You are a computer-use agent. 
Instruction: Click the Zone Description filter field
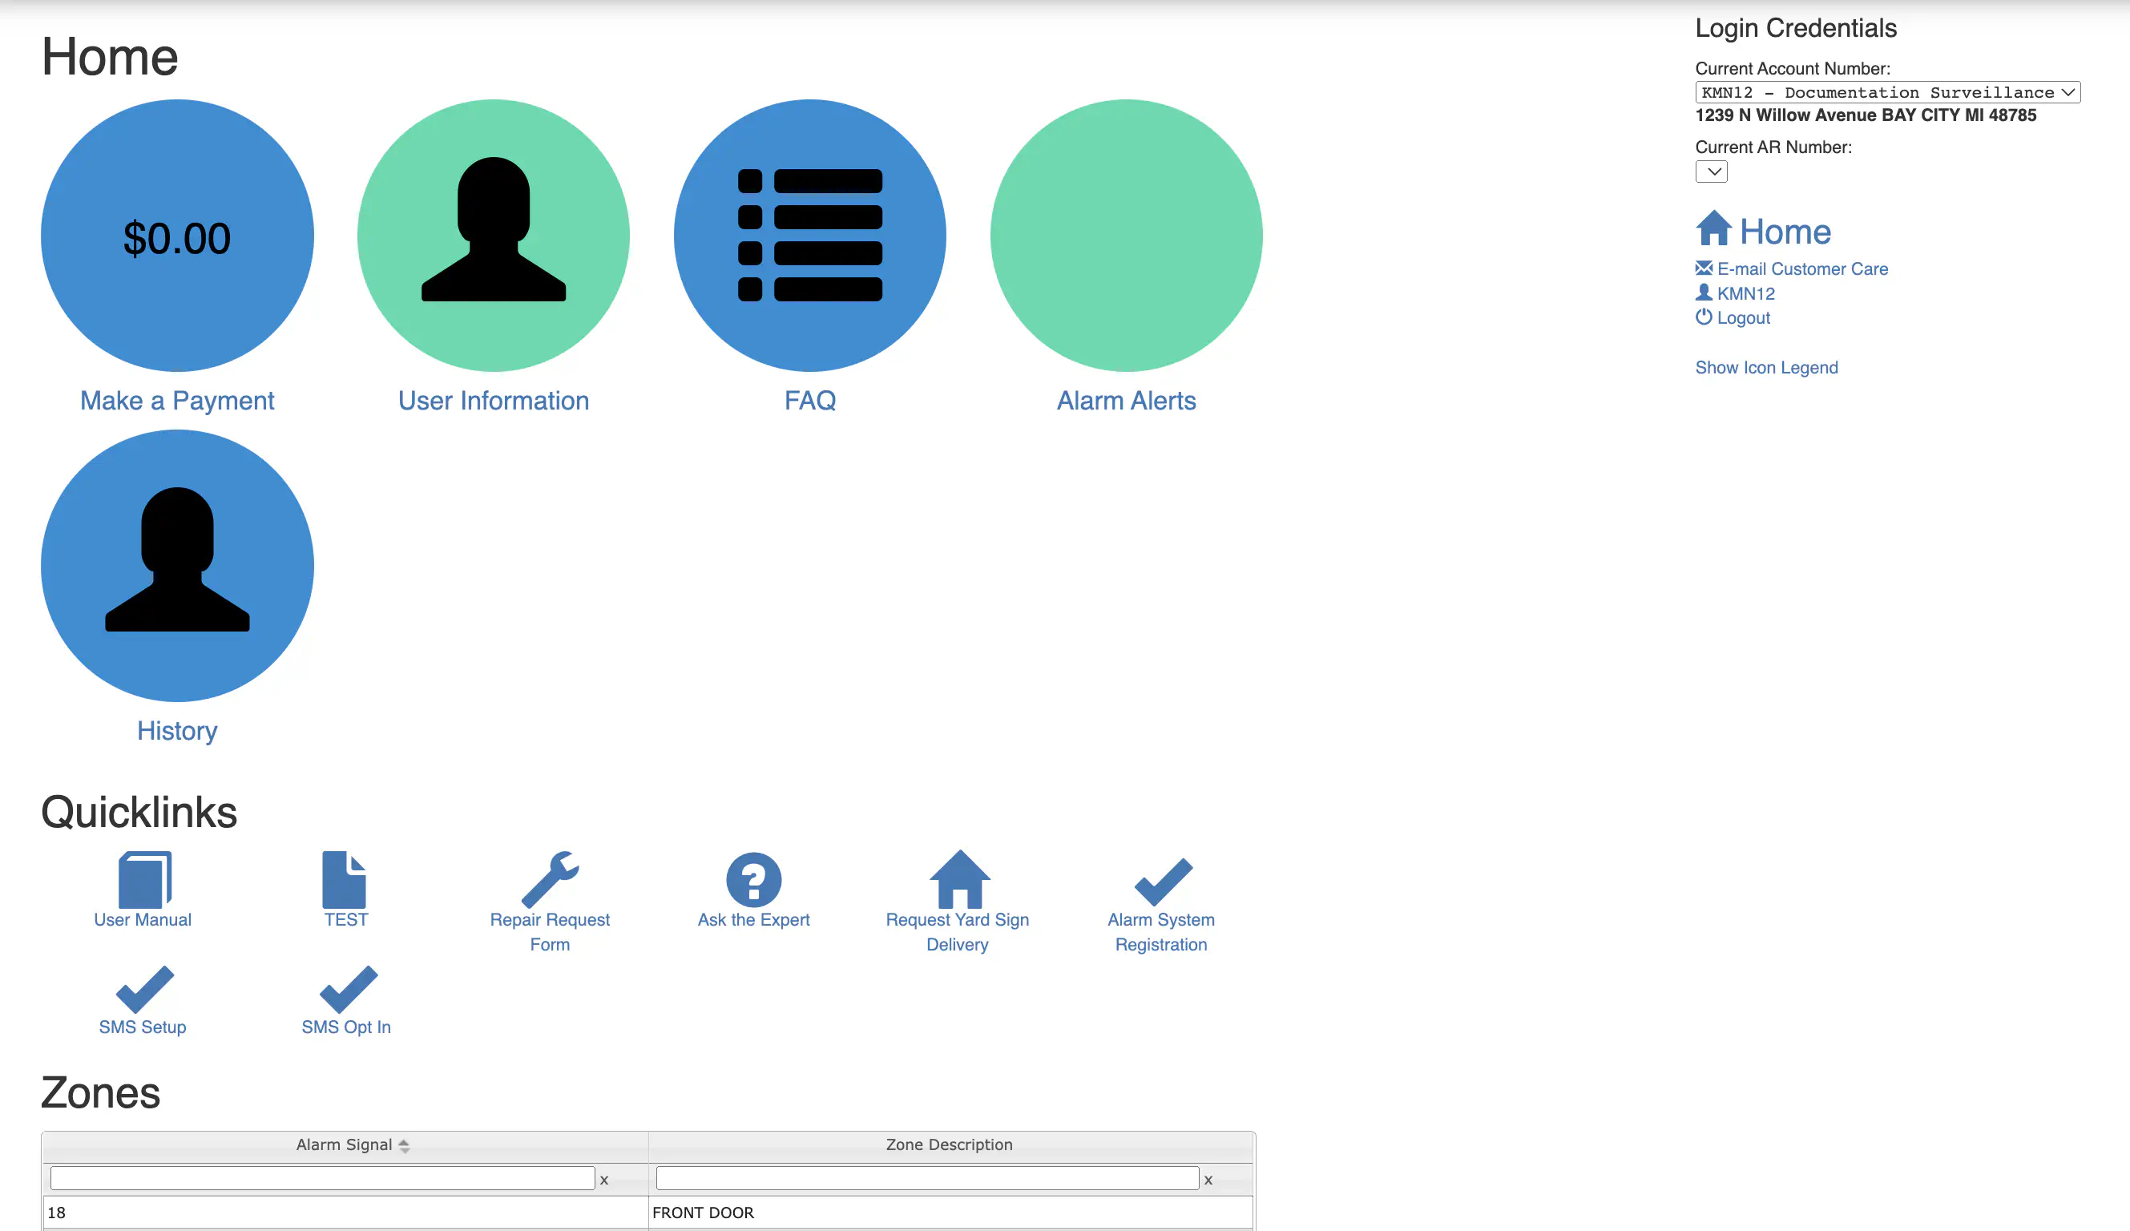click(927, 1179)
